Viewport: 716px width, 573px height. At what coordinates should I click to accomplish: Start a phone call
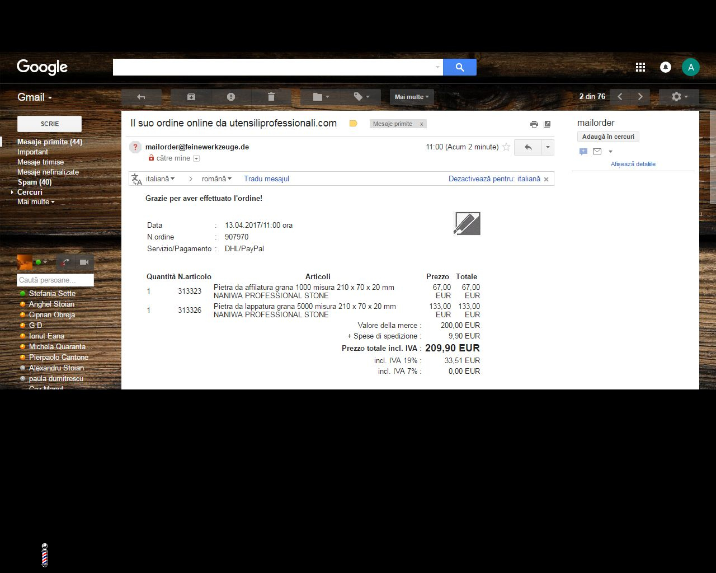click(65, 262)
